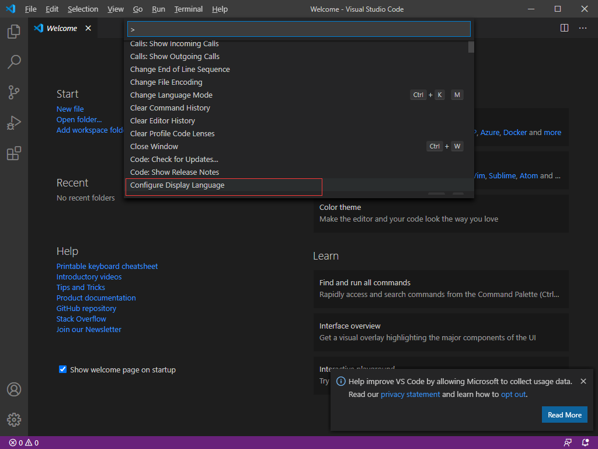Open the Manage gear icon

(x=14, y=420)
